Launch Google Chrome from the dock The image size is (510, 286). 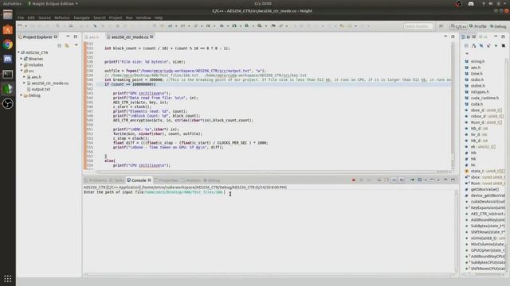(x=7, y=44)
